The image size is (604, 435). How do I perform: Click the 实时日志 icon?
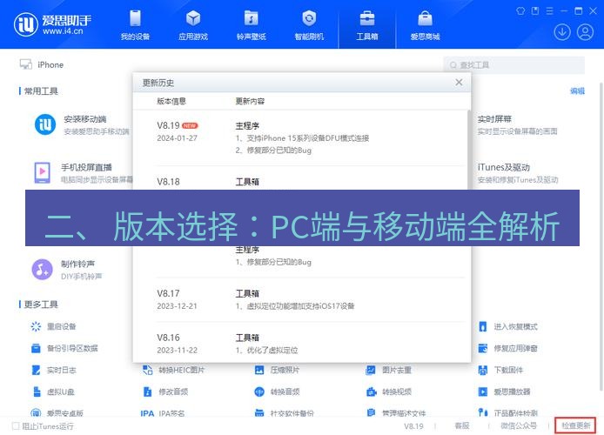click(36, 370)
